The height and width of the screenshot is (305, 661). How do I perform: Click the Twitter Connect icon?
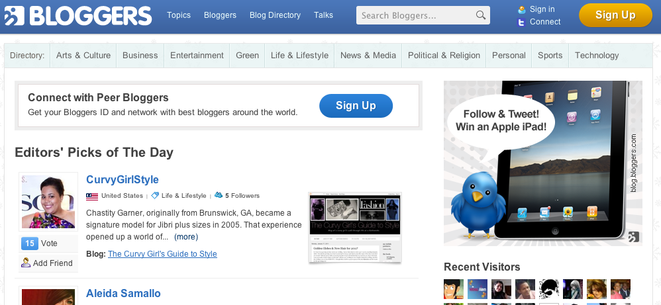point(522,22)
